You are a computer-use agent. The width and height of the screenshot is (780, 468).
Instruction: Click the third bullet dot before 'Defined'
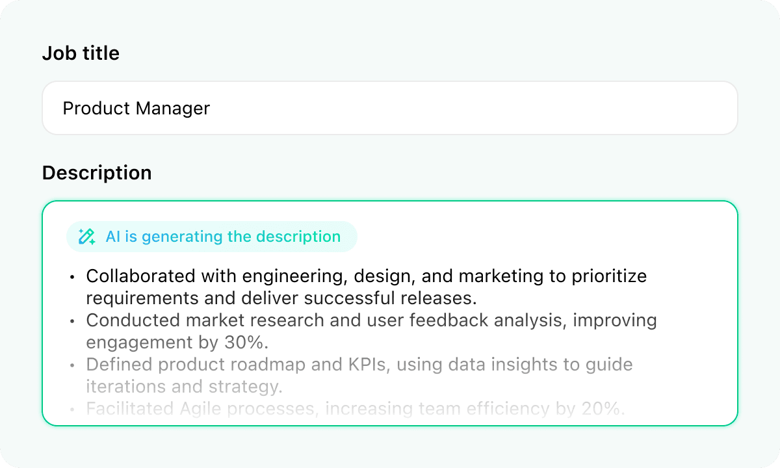pyautogui.click(x=72, y=365)
